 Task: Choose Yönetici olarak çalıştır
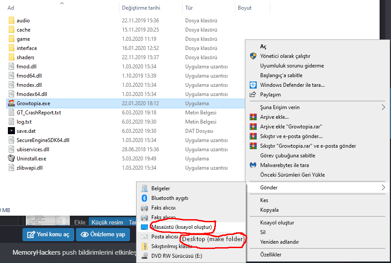pos(285,56)
